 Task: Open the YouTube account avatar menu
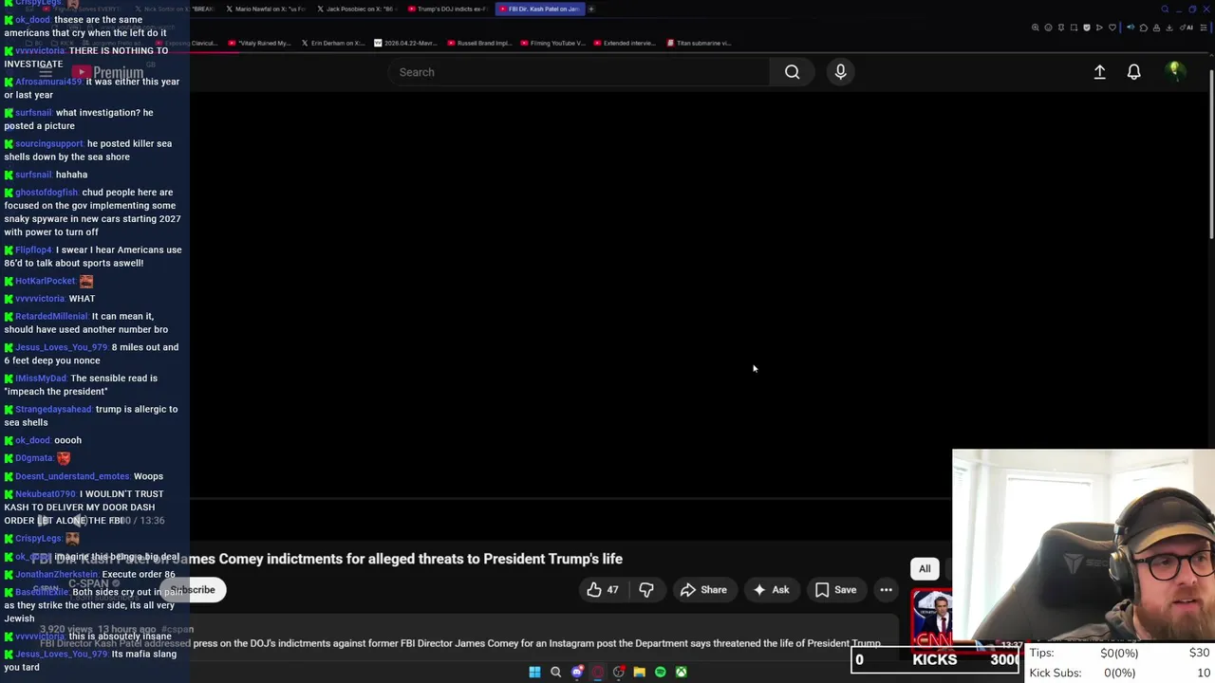point(1174,71)
